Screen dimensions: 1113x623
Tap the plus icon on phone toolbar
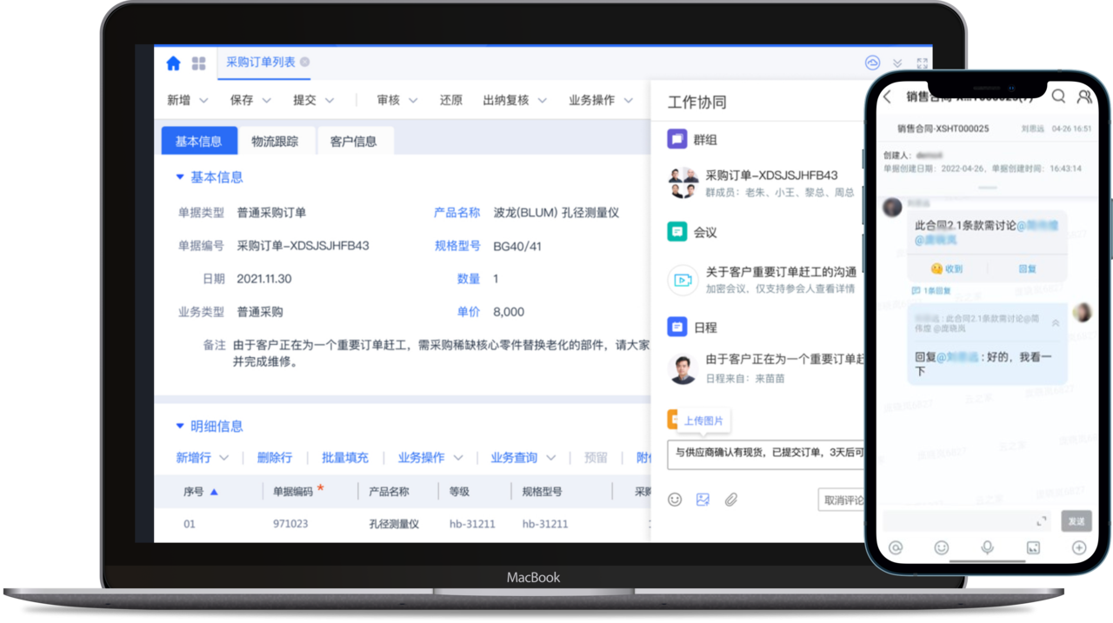coord(1079,547)
